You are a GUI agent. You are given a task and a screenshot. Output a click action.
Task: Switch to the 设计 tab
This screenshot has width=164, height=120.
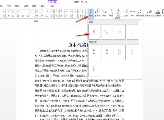click(52, 6)
